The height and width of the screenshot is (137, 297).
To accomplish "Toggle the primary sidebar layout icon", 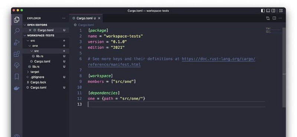I will 263,11.
